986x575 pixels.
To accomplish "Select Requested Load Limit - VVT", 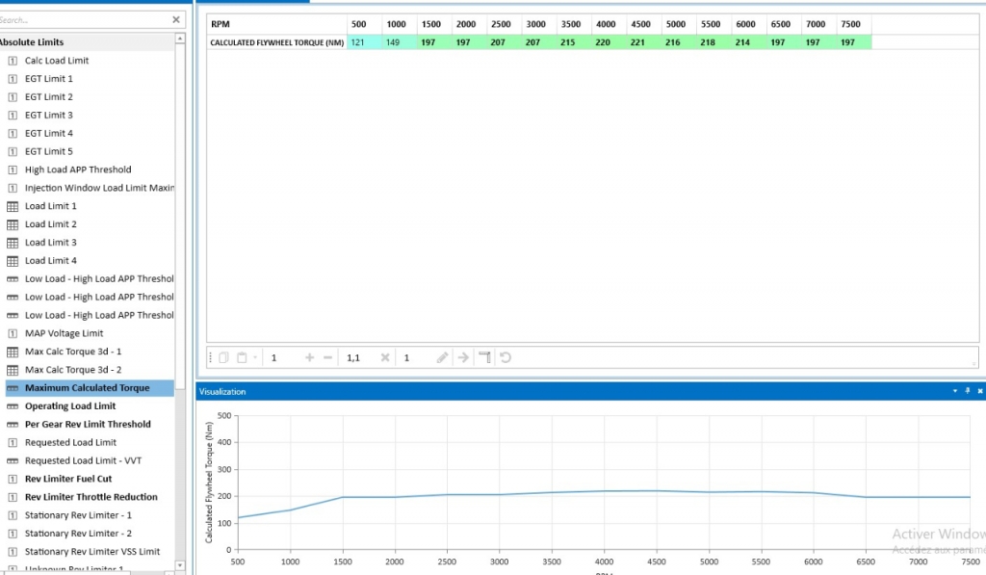I will 83,461.
